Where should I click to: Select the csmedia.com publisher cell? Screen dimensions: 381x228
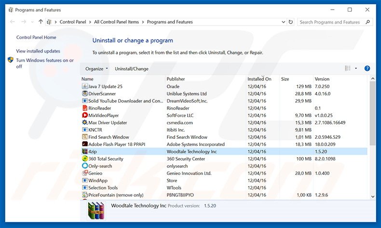(x=179, y=122)
